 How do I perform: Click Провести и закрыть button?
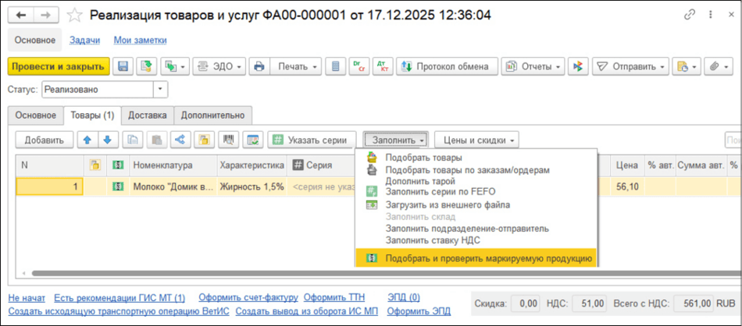tap(59, 66)
